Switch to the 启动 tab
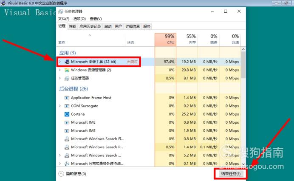 [108, 26]
